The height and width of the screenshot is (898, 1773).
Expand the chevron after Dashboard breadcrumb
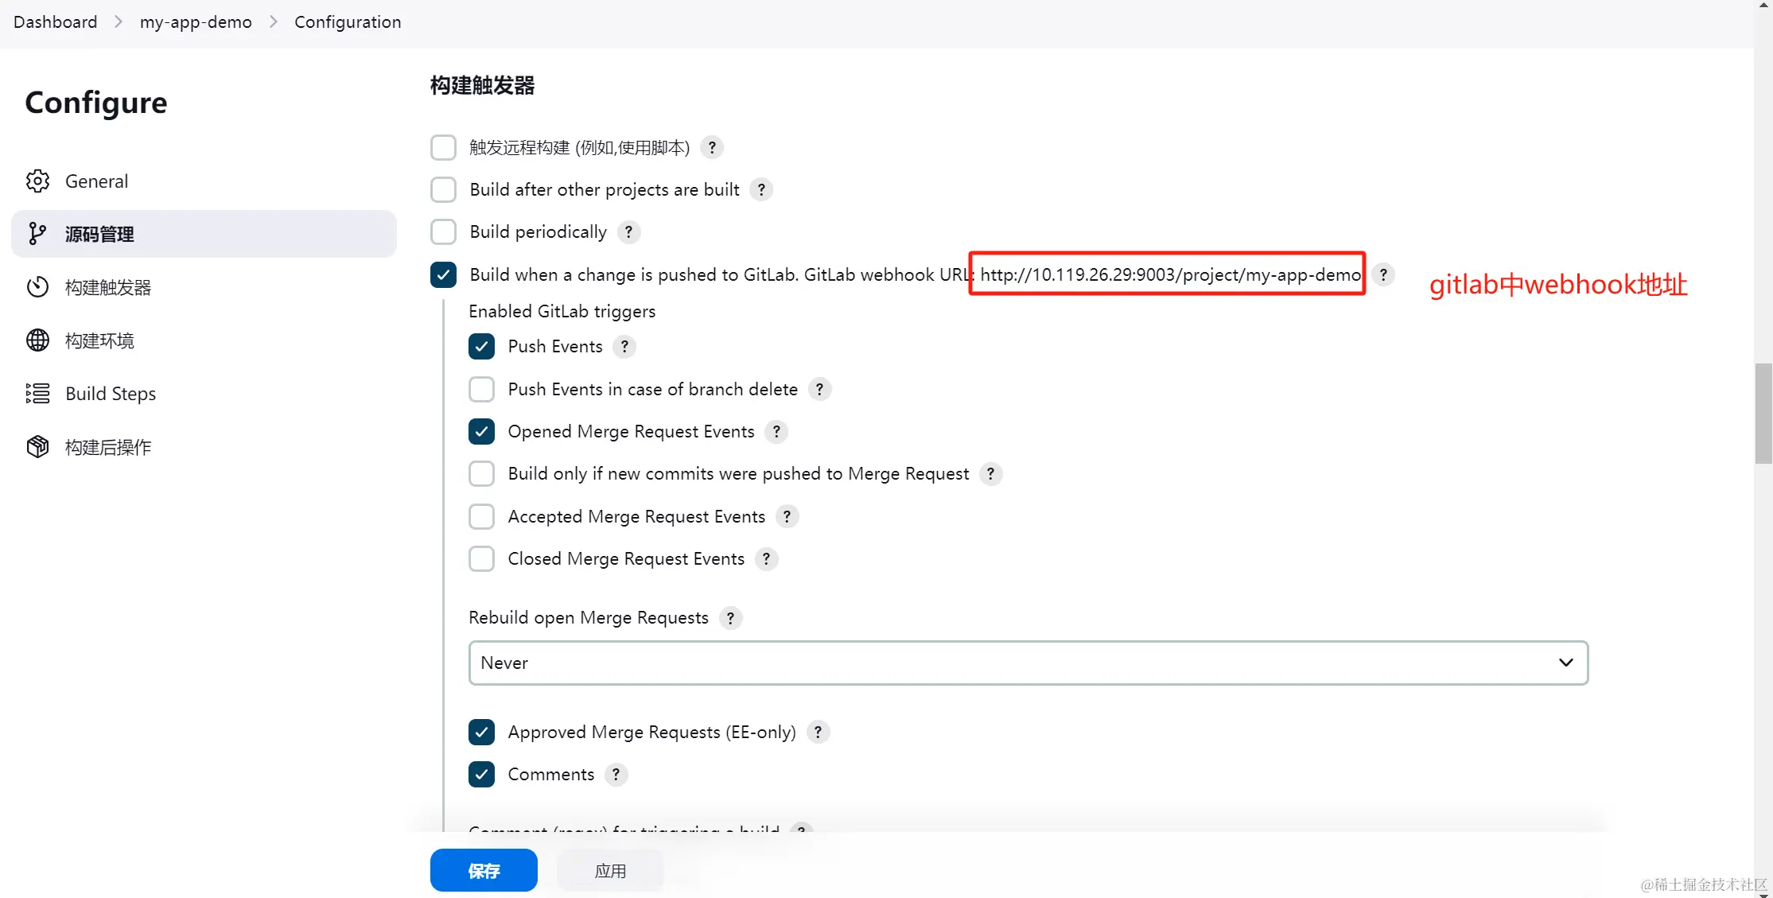coord(119,21)
